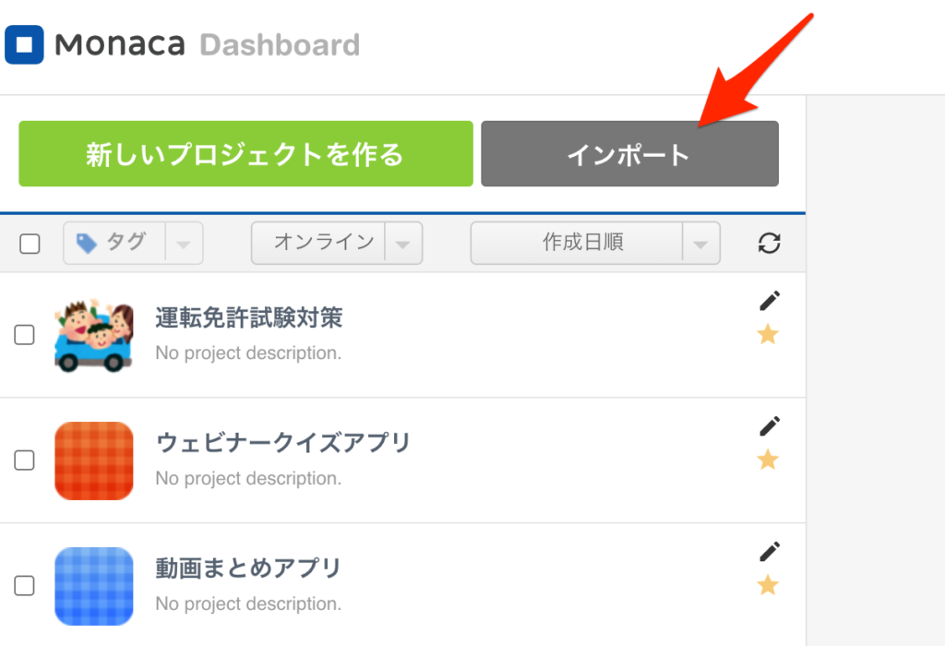
Task: Click the インポート button
Action: 629,154
